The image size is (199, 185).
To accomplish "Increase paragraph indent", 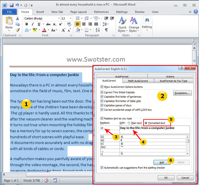I will [112, 18].
